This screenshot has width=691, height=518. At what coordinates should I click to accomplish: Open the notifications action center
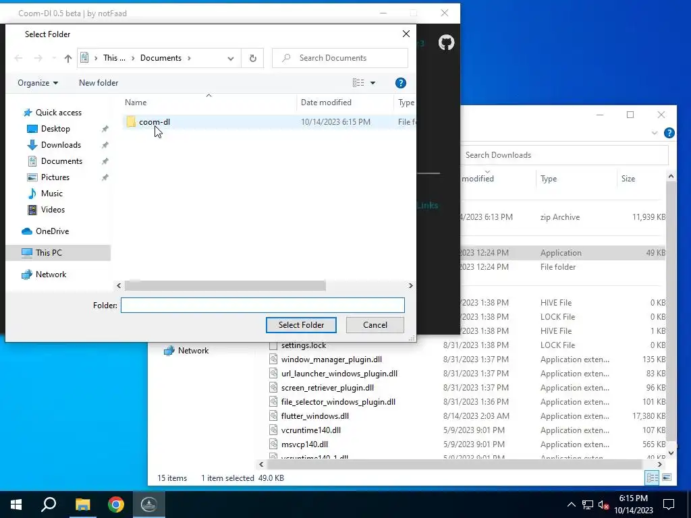click(669, 505)
